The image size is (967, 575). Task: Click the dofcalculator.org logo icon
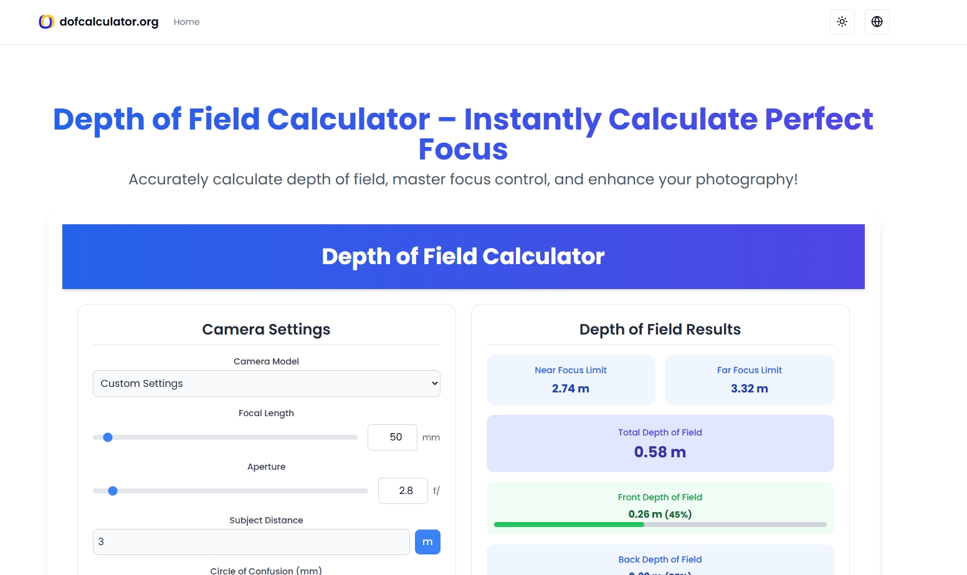point(46,22)
